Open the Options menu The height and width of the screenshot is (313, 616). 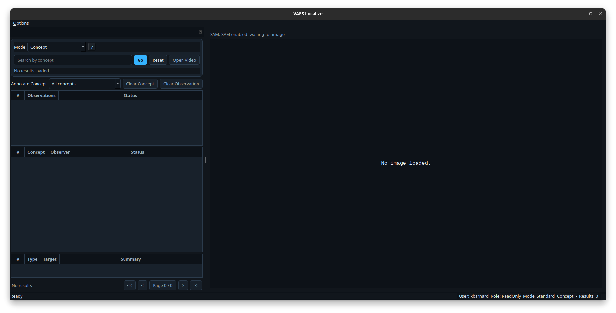pos(21,23)
